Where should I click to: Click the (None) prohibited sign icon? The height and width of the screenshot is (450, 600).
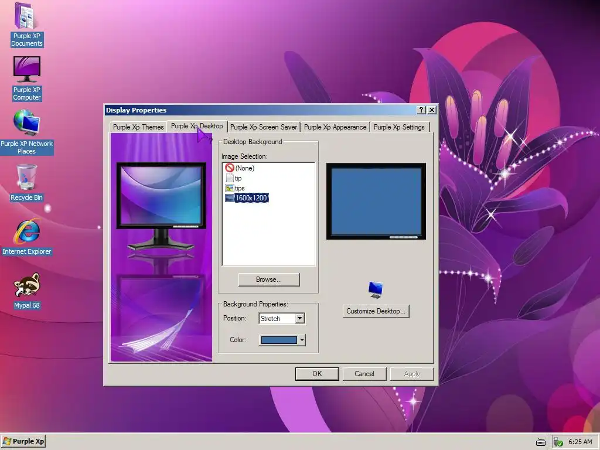[x=230, y=168]
